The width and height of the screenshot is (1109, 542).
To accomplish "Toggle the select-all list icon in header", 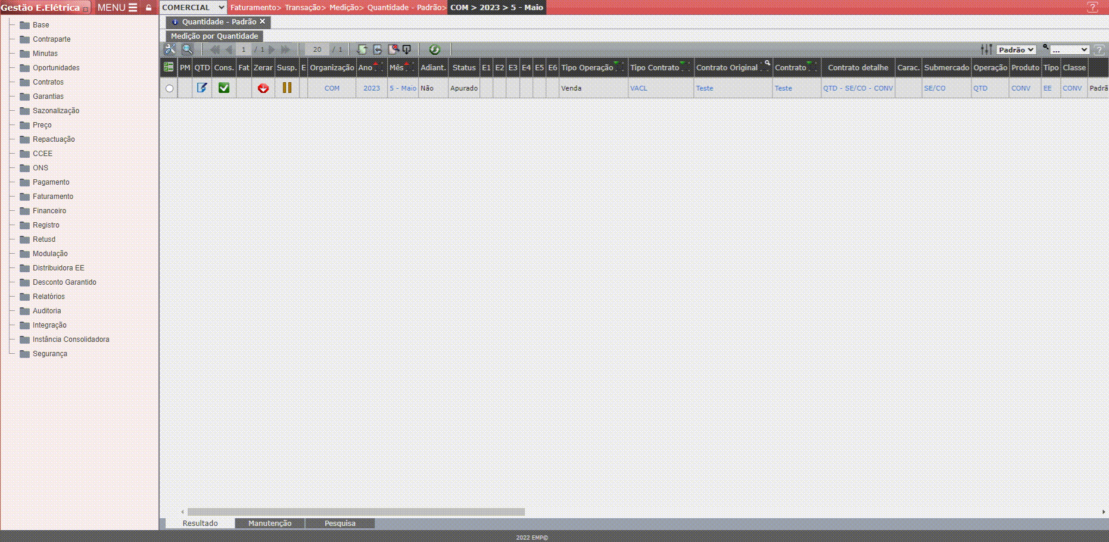I will (169, 67).
